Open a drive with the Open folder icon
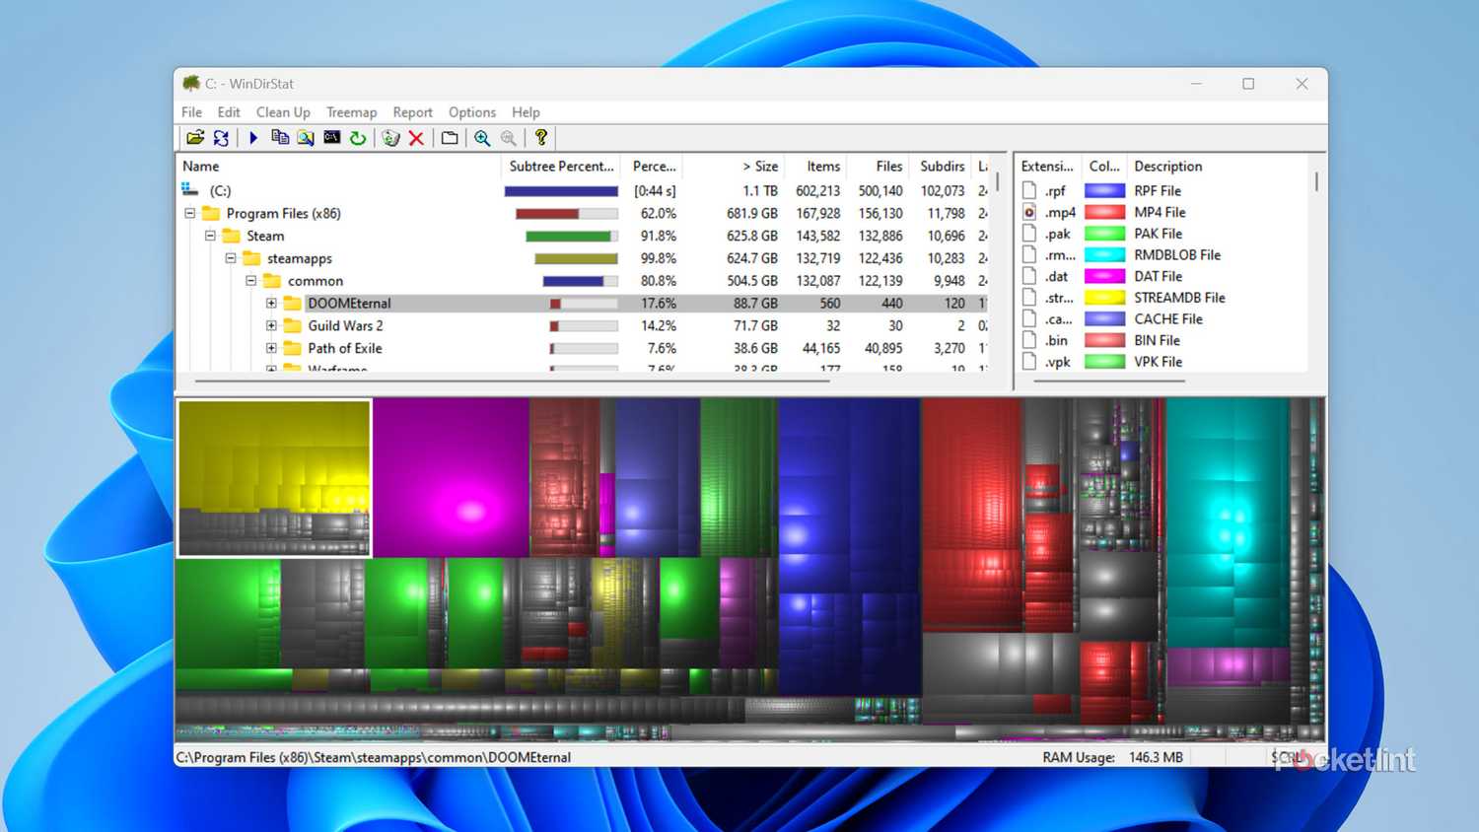 pyautogui.click(x=196, y=138)
